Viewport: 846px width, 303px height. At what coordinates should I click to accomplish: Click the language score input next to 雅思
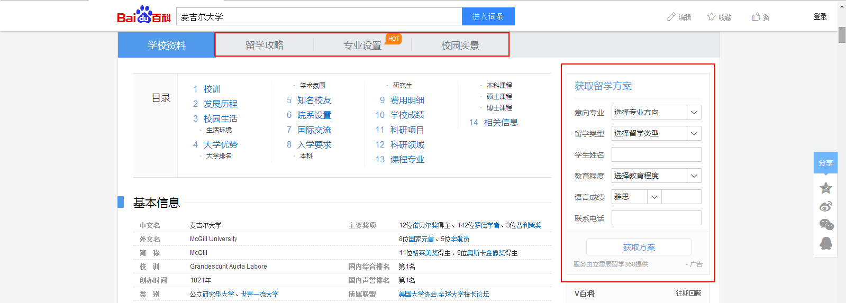[x=681, y=197]
